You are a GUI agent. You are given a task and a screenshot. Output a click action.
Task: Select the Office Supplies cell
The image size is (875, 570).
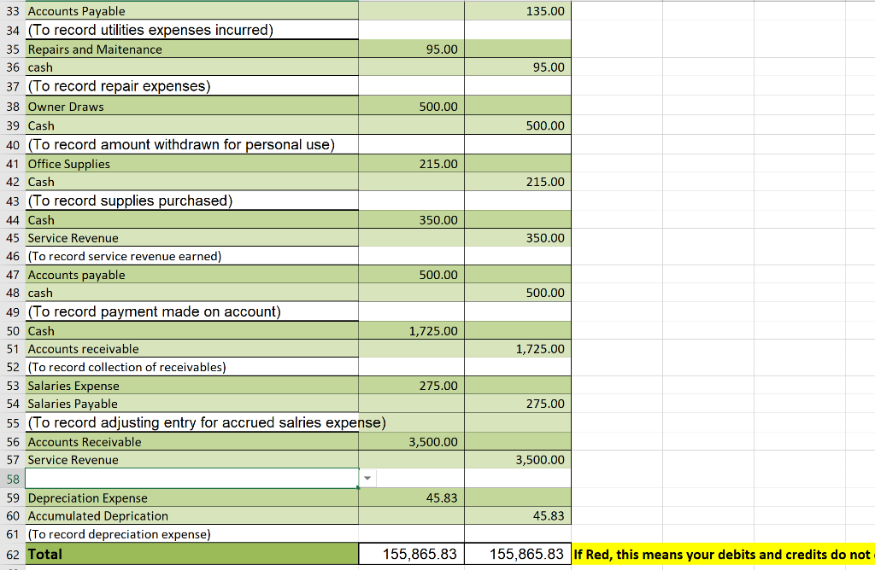(x=192, y=163)
